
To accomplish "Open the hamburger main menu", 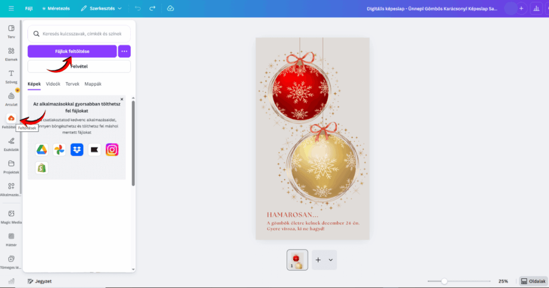I will (x=11, y=9).
